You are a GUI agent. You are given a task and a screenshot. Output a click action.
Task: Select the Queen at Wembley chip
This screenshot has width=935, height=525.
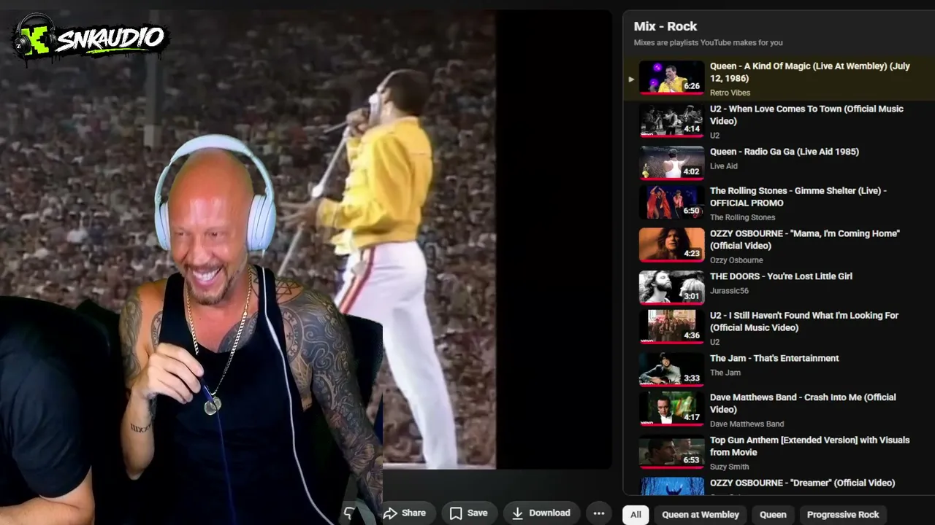click(701, 515)
